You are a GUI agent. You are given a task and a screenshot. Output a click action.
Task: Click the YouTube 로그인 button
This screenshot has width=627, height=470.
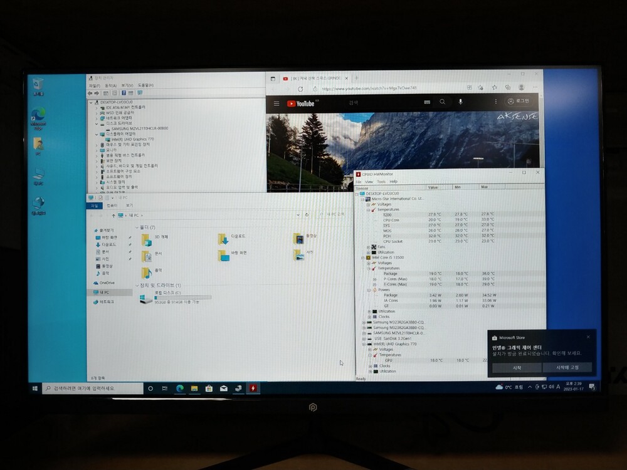[519, 102]
